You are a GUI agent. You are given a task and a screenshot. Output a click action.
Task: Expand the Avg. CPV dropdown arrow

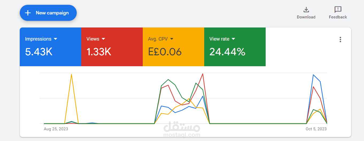click(172, 39)
